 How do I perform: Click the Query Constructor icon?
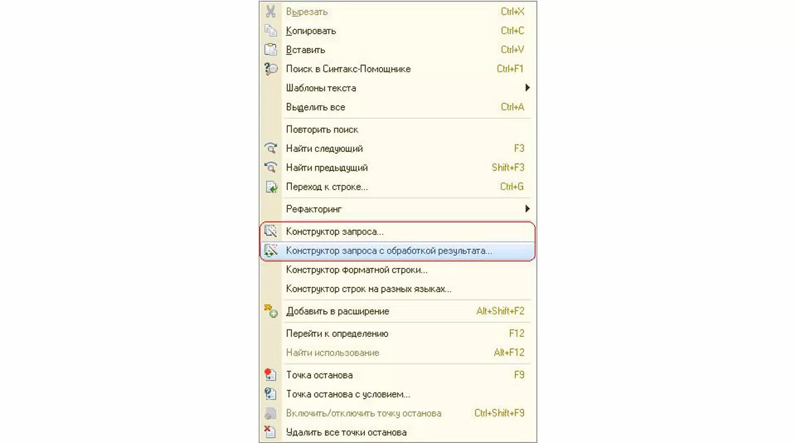pos(270,231)
